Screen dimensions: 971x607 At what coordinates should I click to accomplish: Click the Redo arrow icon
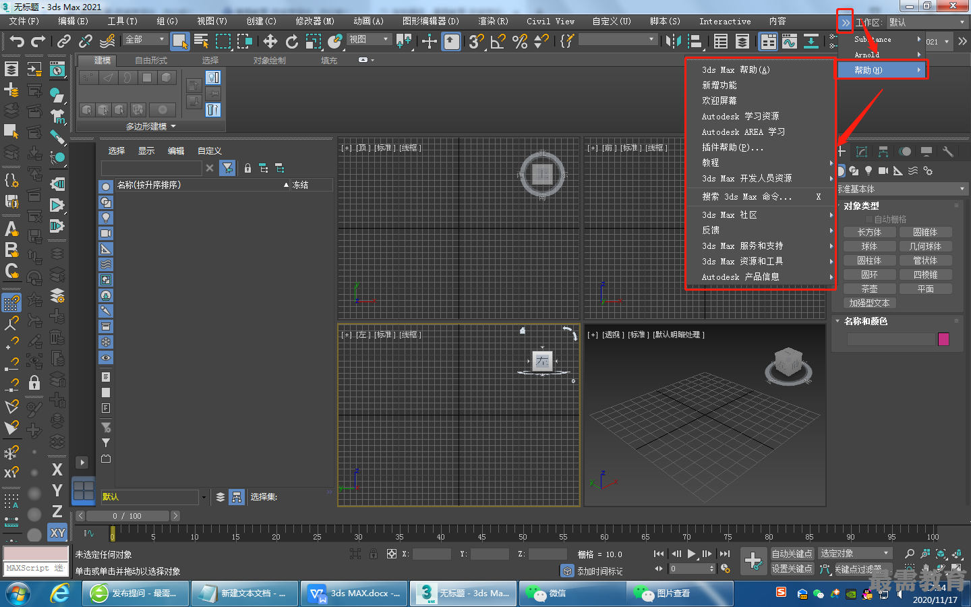[38, 42]
